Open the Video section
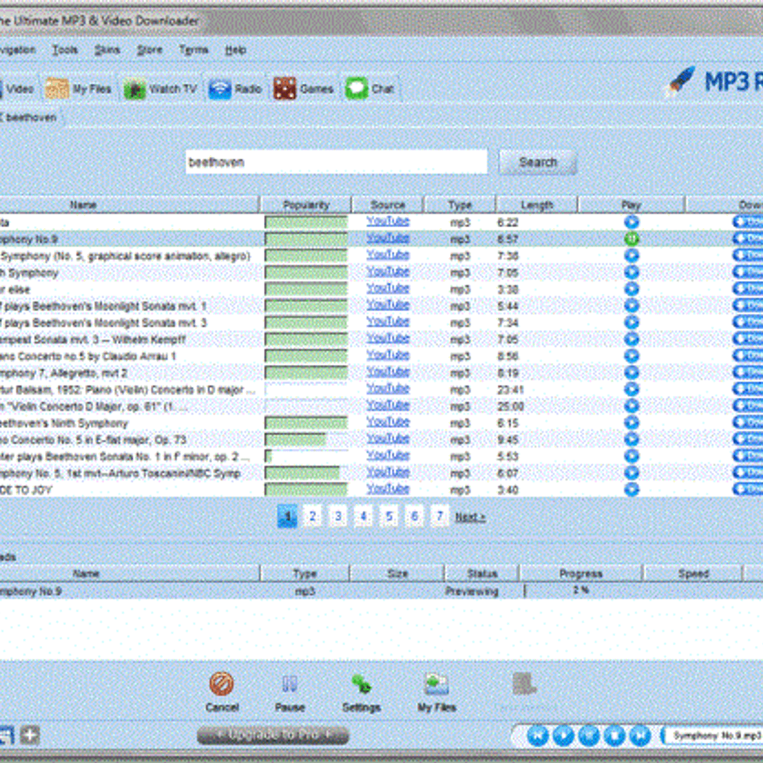763x763 pixels. pos(17,89)
